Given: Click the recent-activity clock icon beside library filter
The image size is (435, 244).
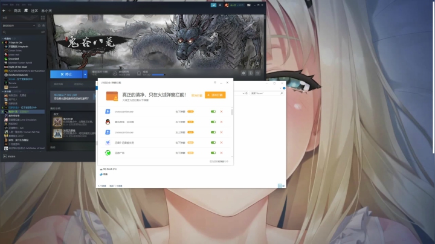Looking at the screenshot, I should (39, 25).
